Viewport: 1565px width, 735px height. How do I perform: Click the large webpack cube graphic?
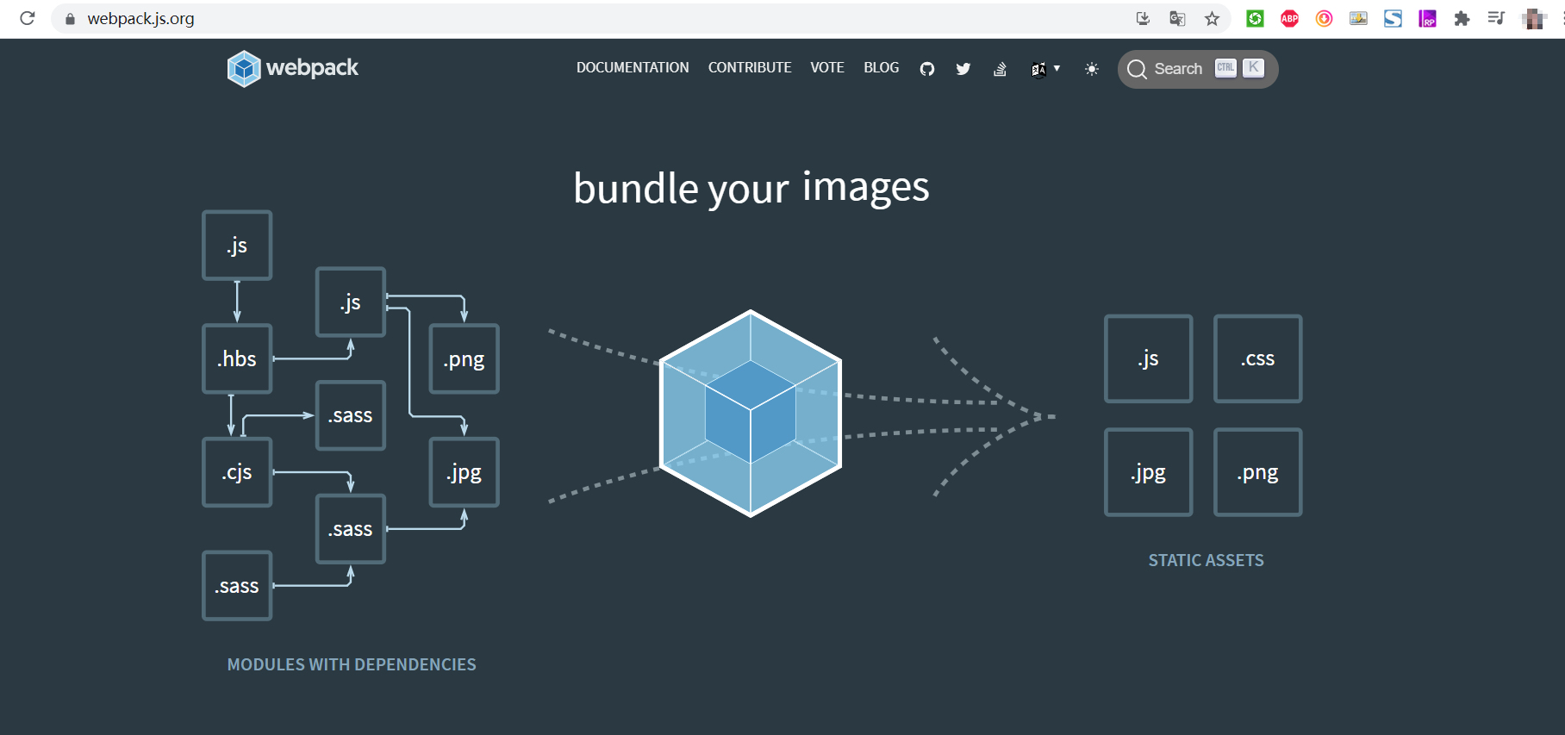[751, 414]
